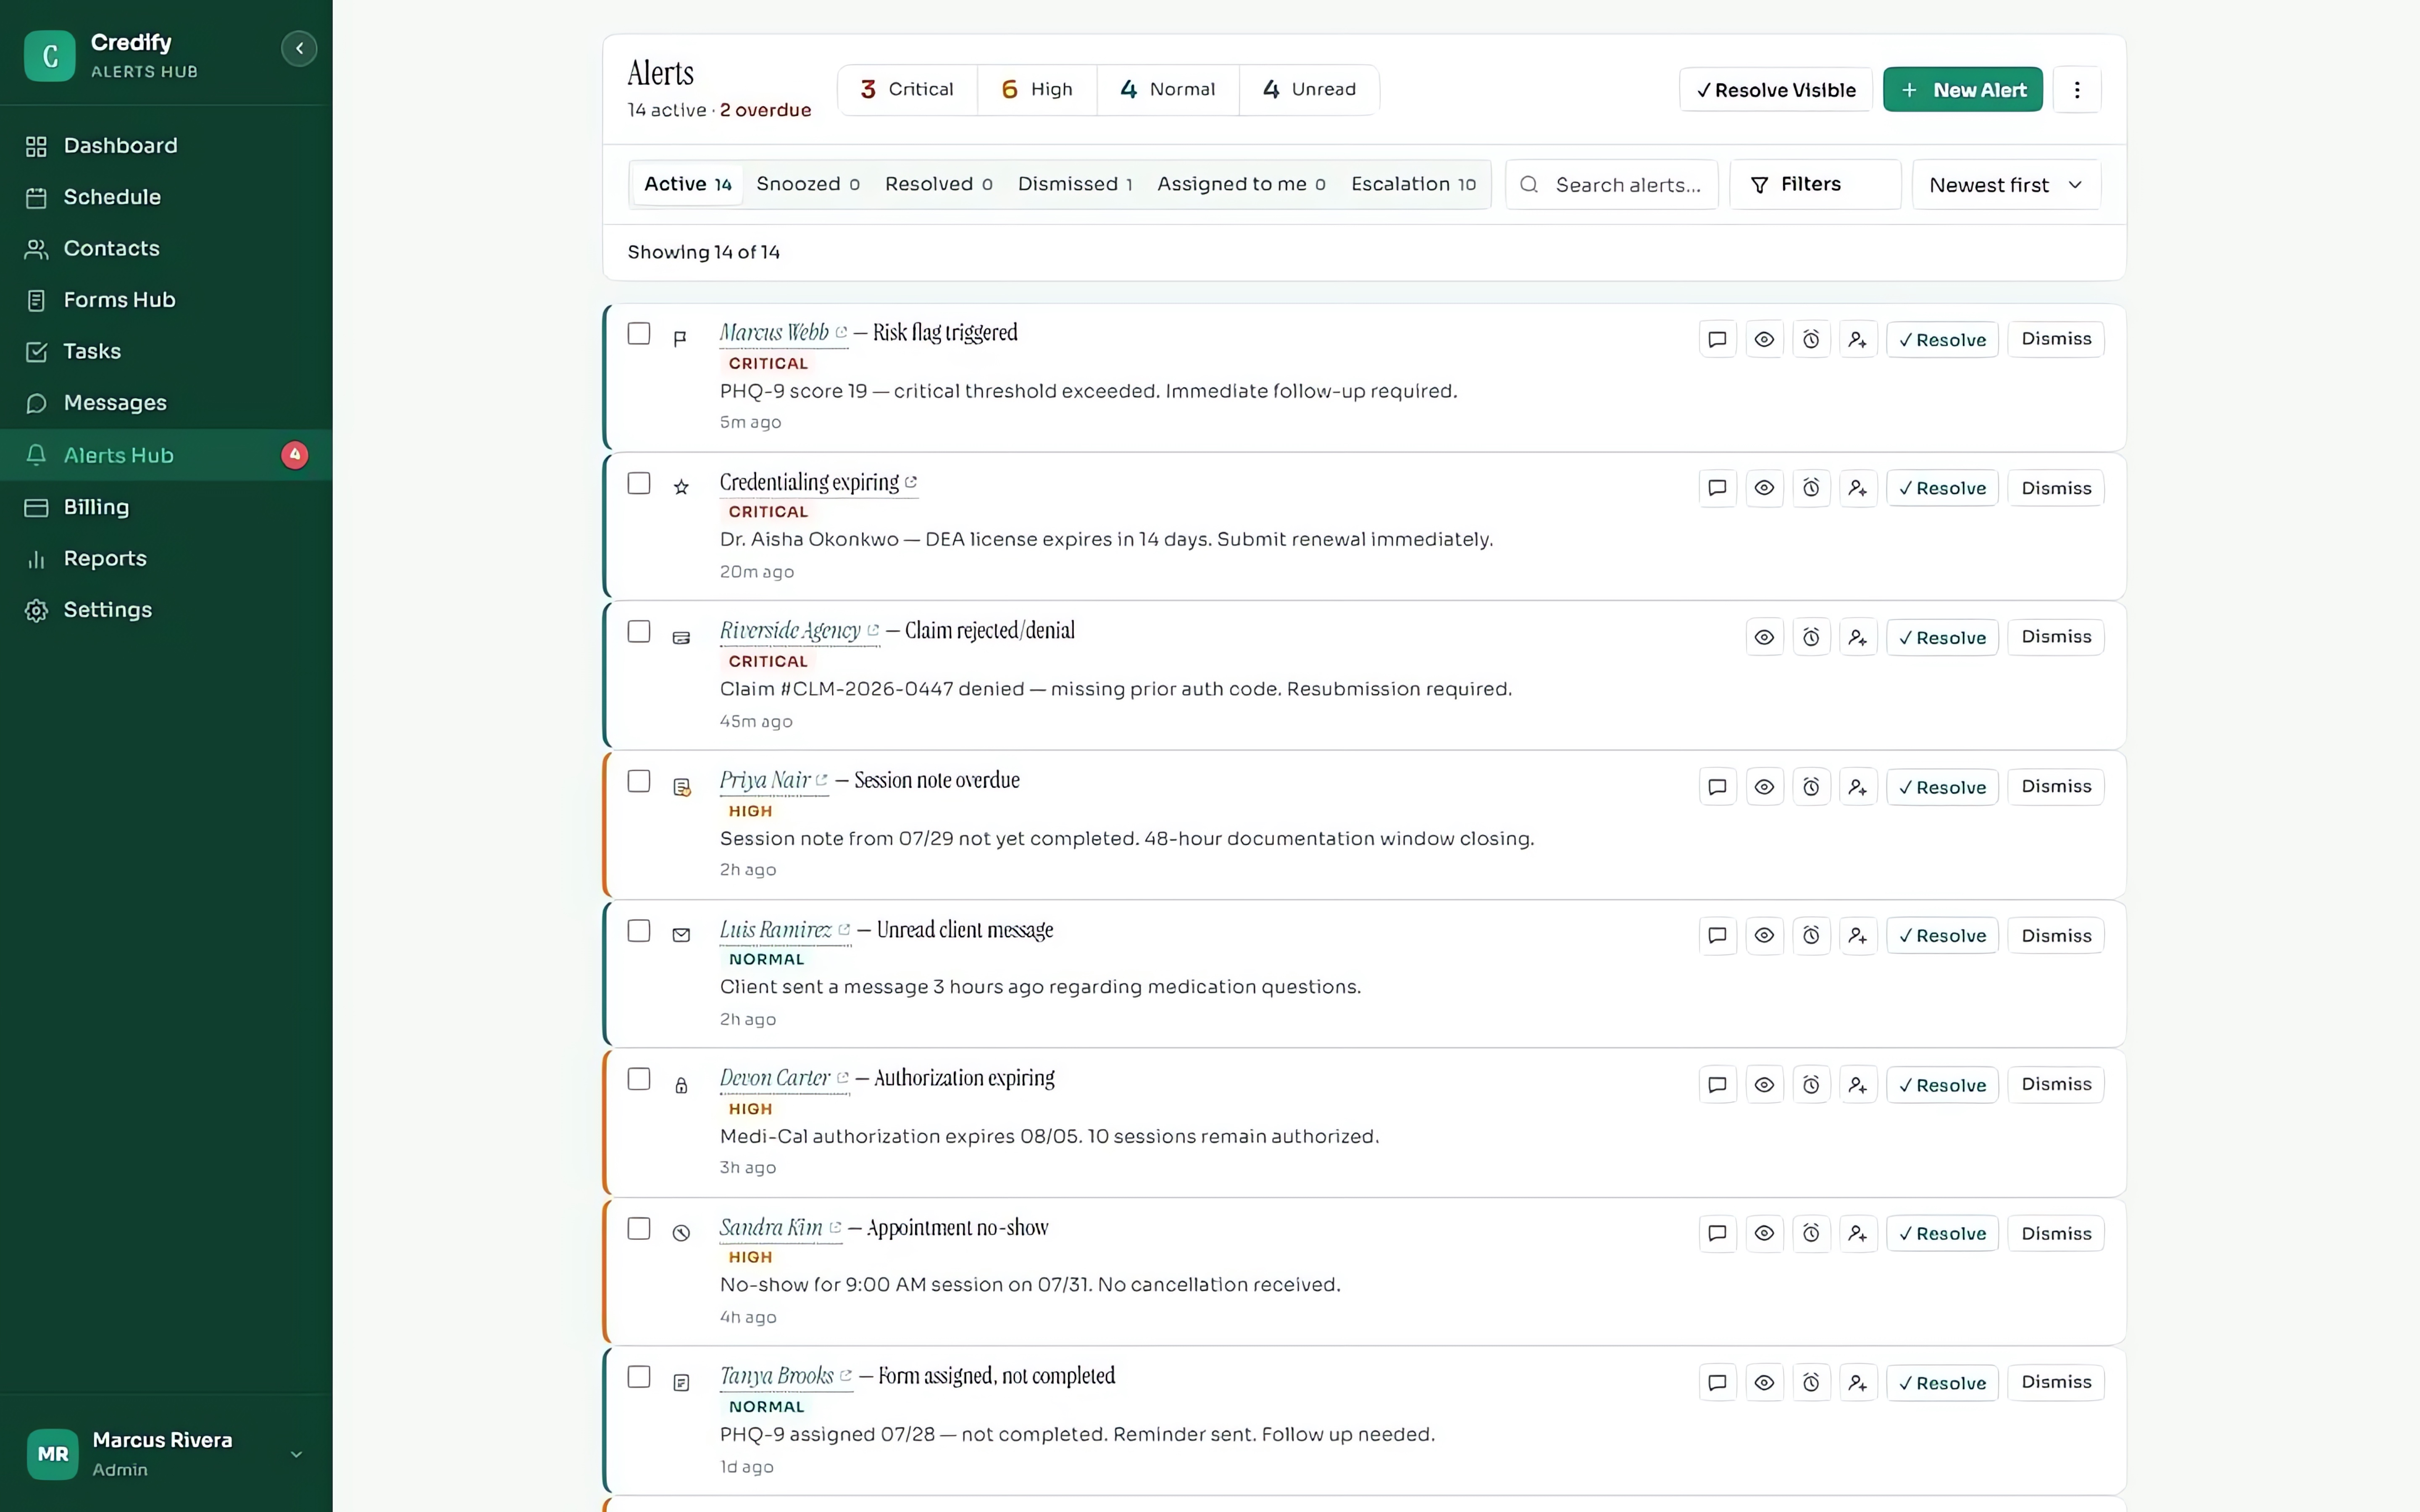Open Billing in the sidebar
The image size is (2420, 1512).
pyautogui.click(x=166, y=507)
